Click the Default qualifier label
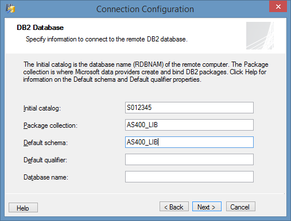 click(45, 160)
